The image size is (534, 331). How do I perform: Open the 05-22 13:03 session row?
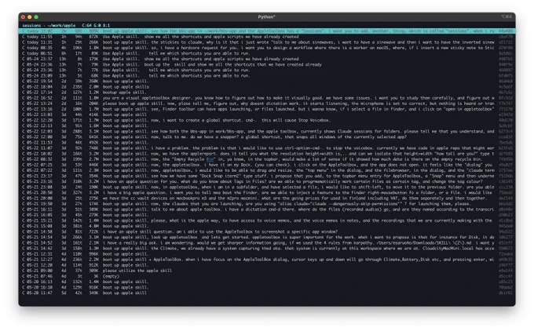click(x=267, y=115)
